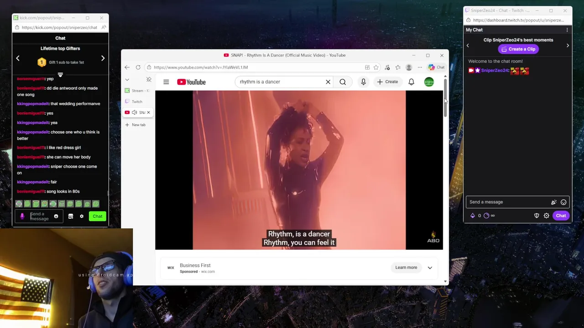Click the YouTube search magnifier button
This screenshot has height=328, width=584.
point(343,82)
